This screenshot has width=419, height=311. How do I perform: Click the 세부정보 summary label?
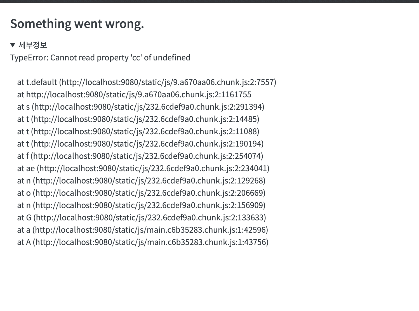[x=33, y=45]
